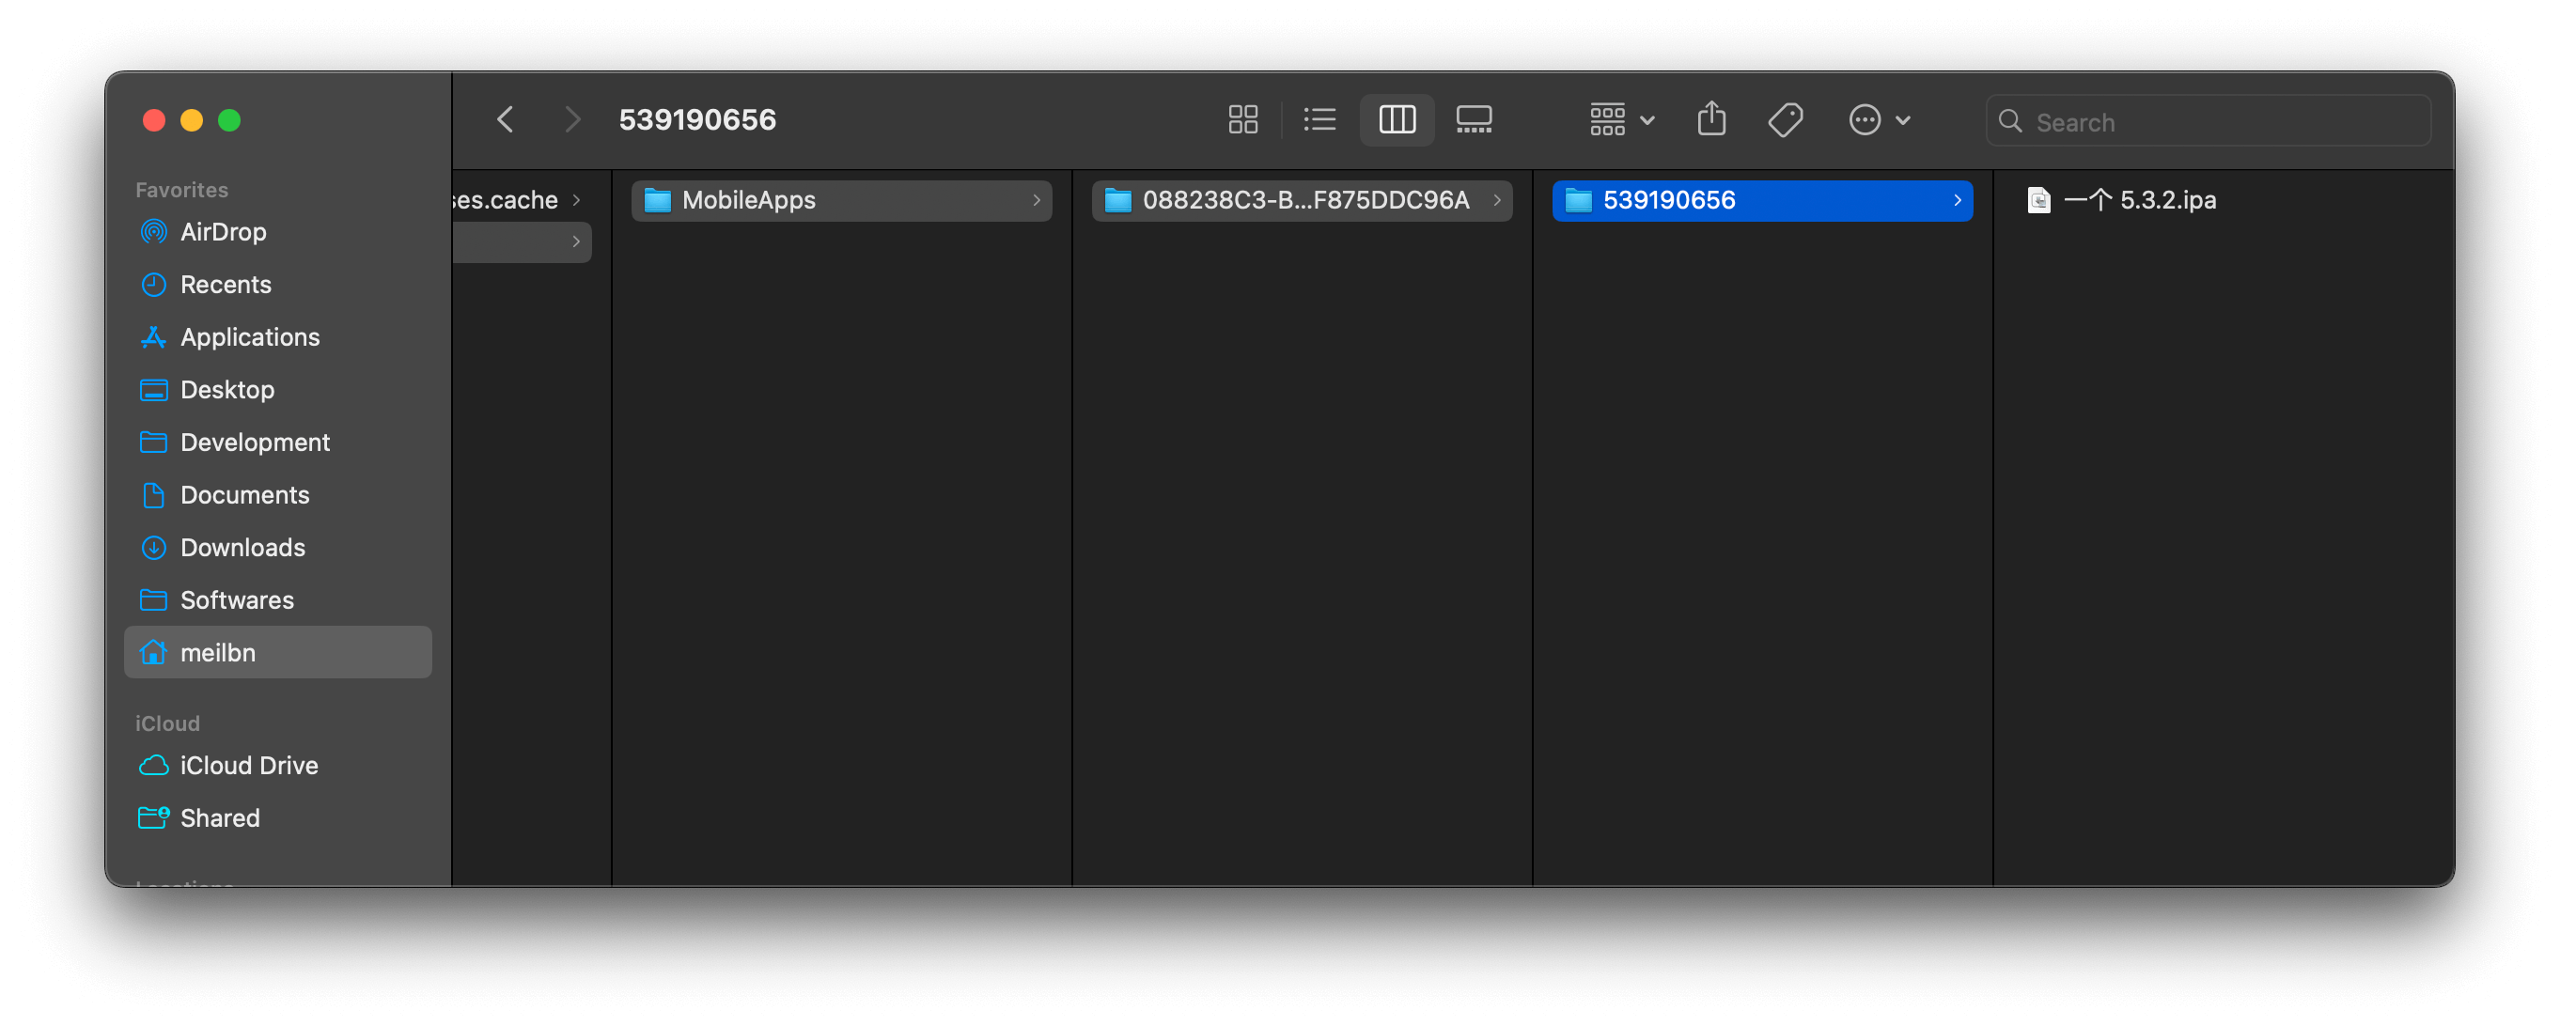Switch to icon view

point(1242,120)
